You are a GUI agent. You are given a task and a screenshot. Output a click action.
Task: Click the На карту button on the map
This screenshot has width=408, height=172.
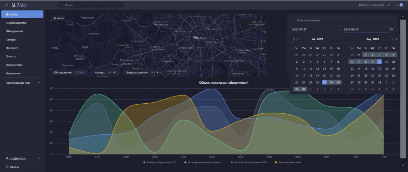click(58, 18)
